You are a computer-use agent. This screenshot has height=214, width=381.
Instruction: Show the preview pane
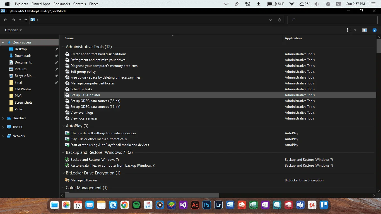pyautogui.click(x=365, y=30)
